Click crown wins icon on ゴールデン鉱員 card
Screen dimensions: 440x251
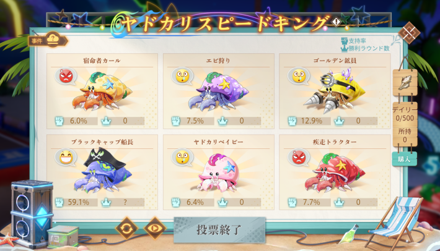click(339, 121)
